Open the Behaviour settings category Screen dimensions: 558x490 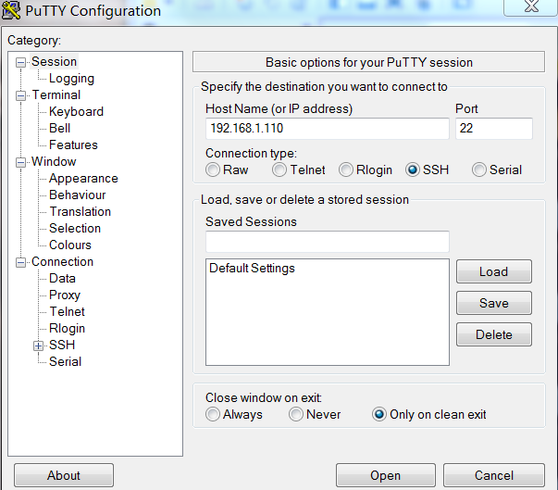[77, 195]
